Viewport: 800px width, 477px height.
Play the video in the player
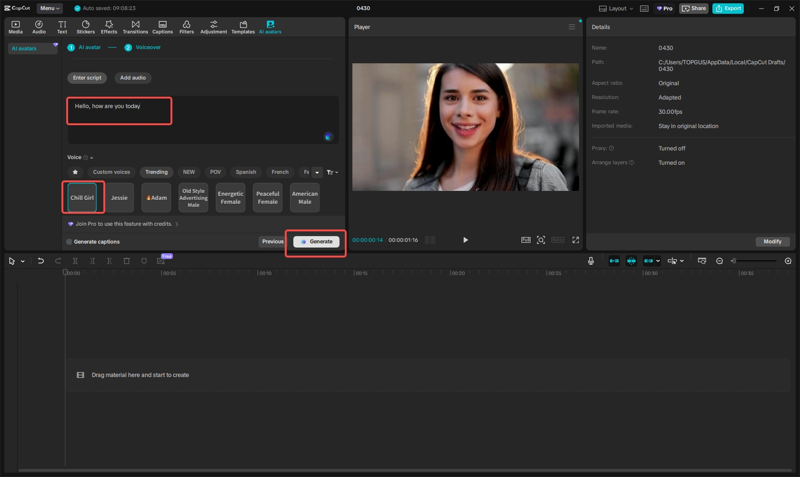coord(465,240)
